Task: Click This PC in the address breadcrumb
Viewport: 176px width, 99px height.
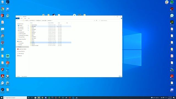Action: point(27,21)
